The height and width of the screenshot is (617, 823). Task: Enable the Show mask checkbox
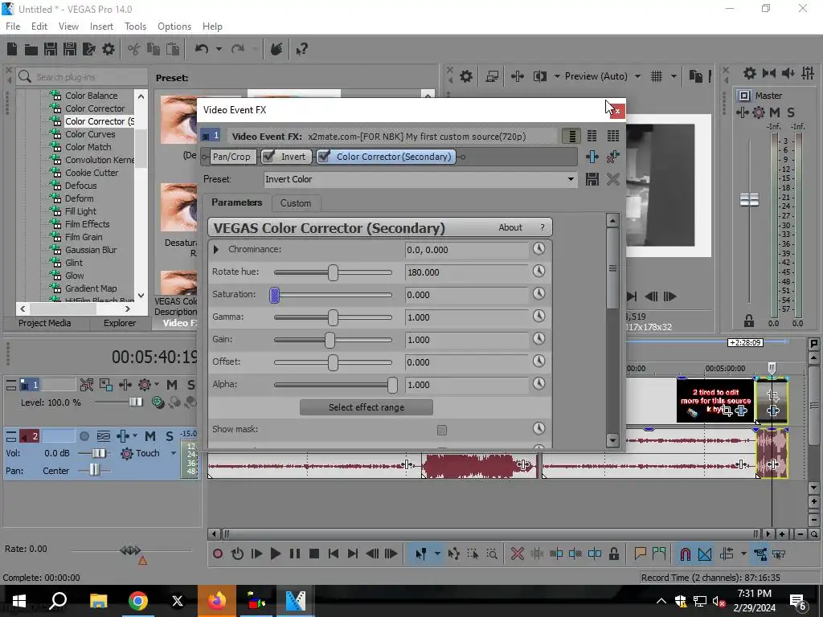pyautogui.click(x=442, y=431)
